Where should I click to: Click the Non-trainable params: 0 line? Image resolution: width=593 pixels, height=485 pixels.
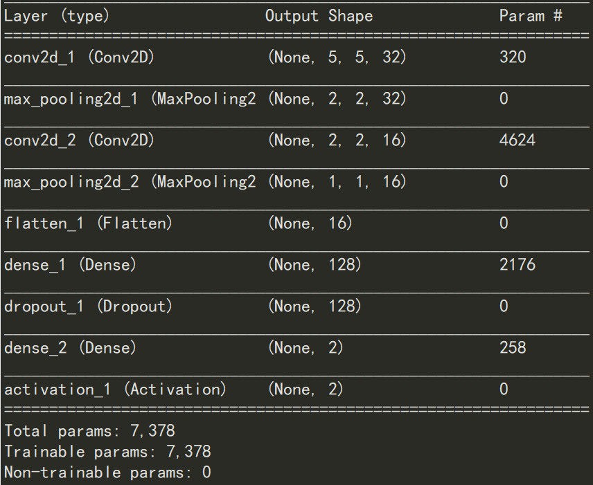point(107,473)
